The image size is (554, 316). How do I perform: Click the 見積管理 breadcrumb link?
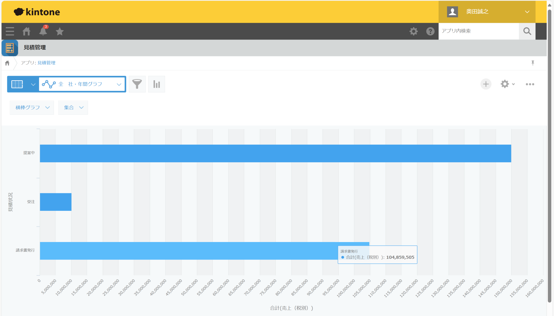[x=46, y=63]
